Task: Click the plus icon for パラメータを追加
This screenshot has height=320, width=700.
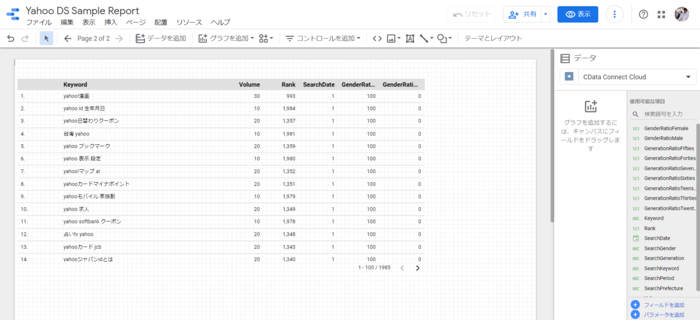Action: click(635, 315)
